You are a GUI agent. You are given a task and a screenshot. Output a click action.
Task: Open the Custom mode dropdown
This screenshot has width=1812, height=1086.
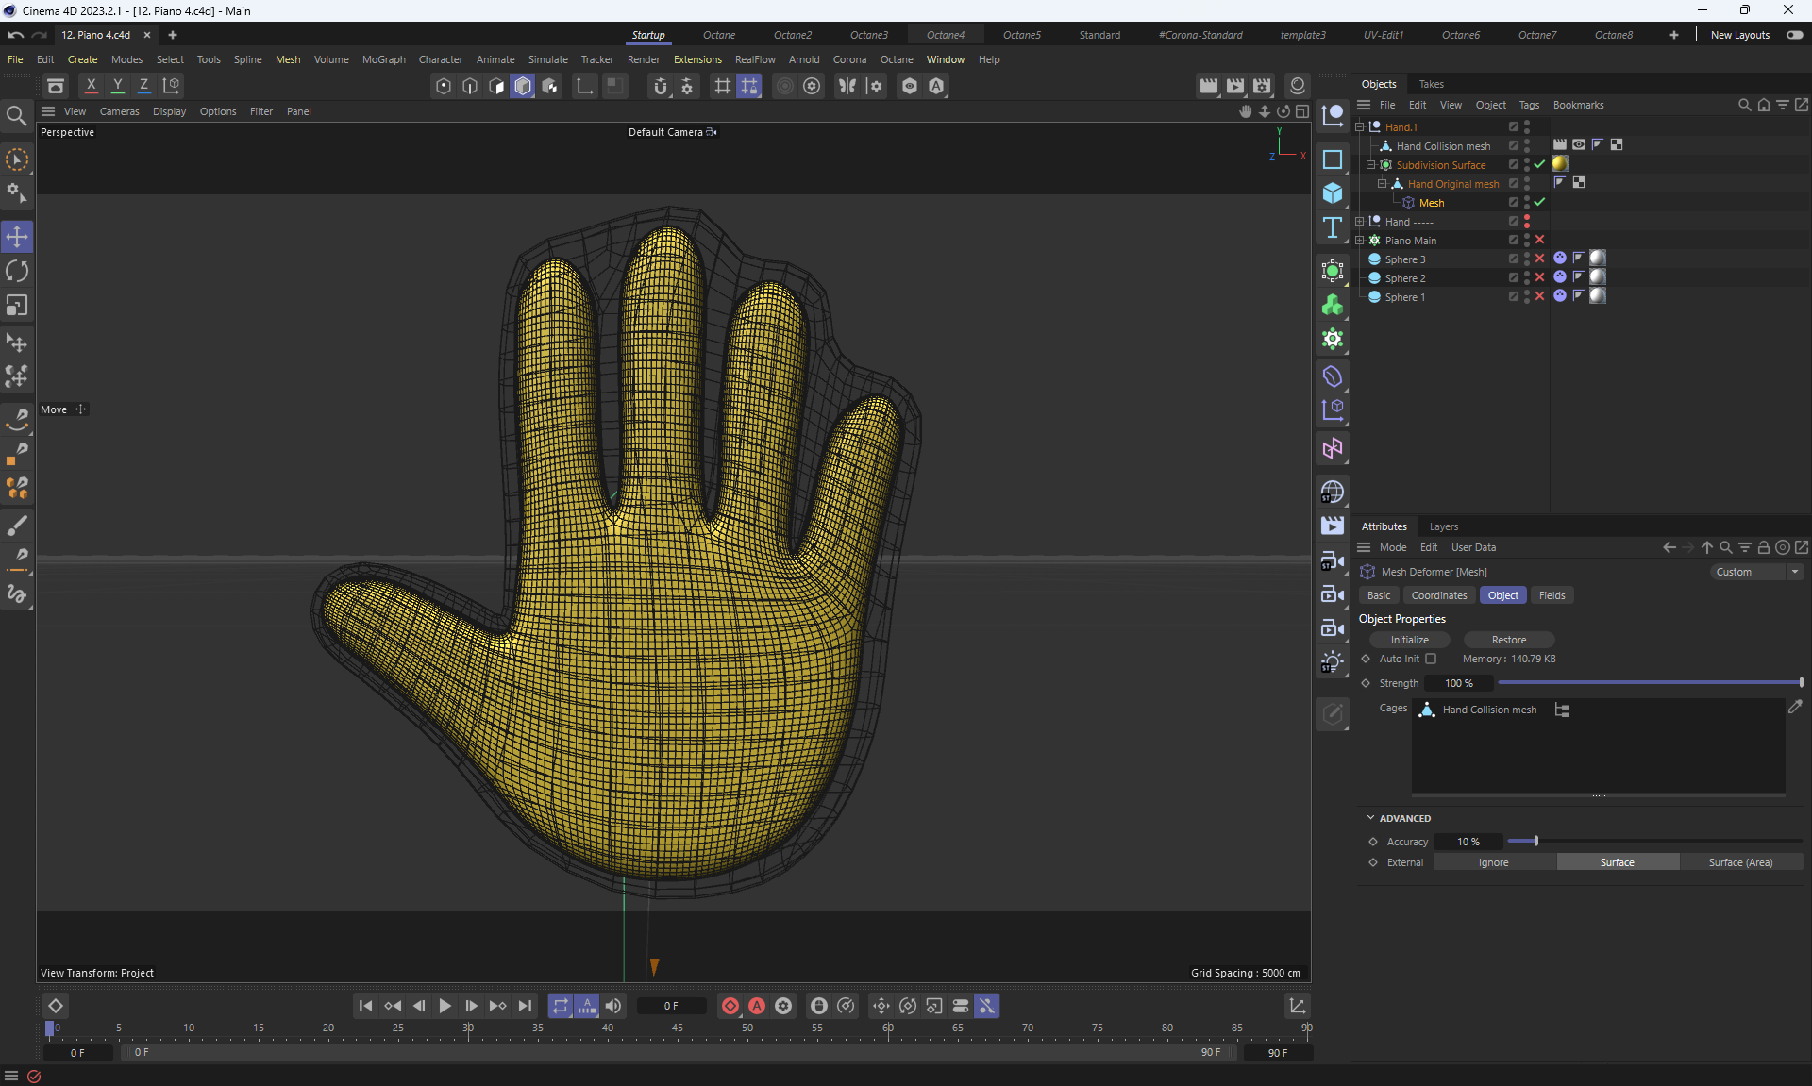[x=1756, y=572]
